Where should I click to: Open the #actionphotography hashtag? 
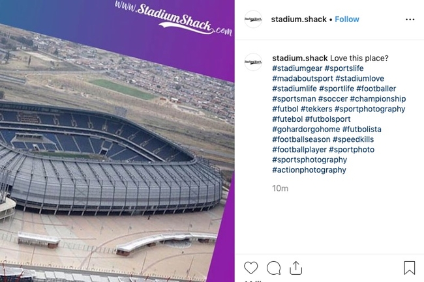coord(309,170)
